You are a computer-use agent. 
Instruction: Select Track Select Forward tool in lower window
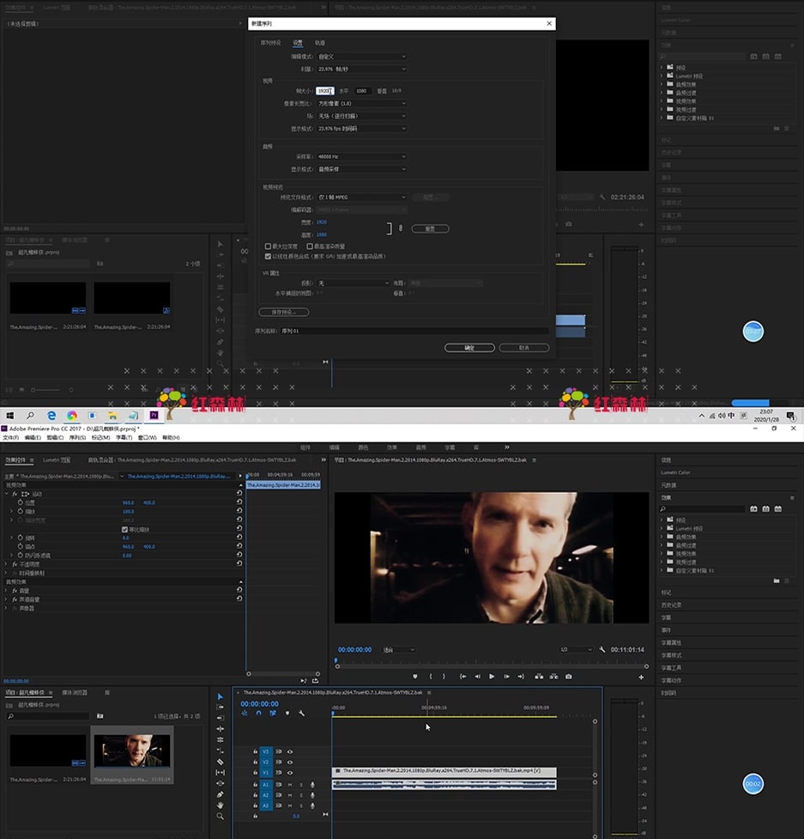(221, 707)
